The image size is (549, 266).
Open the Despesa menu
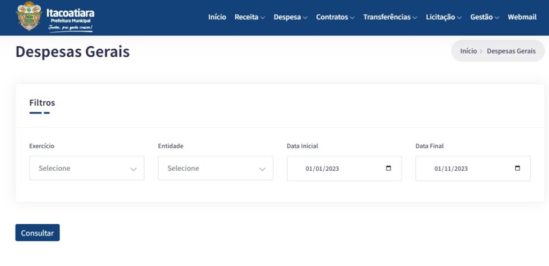point(291,17)
